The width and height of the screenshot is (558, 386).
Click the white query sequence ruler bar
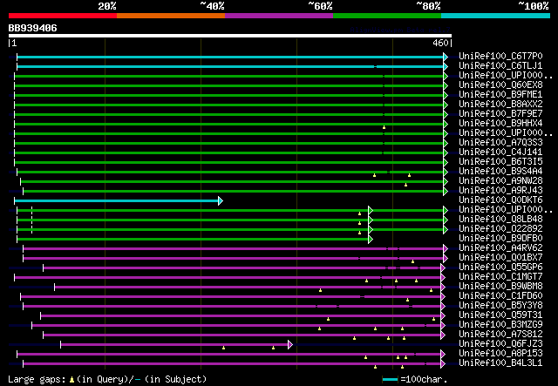pyautogui.click(x=230, y=36)
